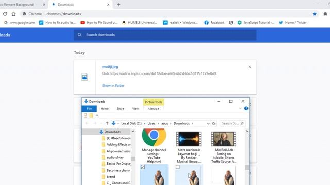Open Share ribbon tab
Image resolution: width=330 pixels, height=185 pixels.
(120, 109)
